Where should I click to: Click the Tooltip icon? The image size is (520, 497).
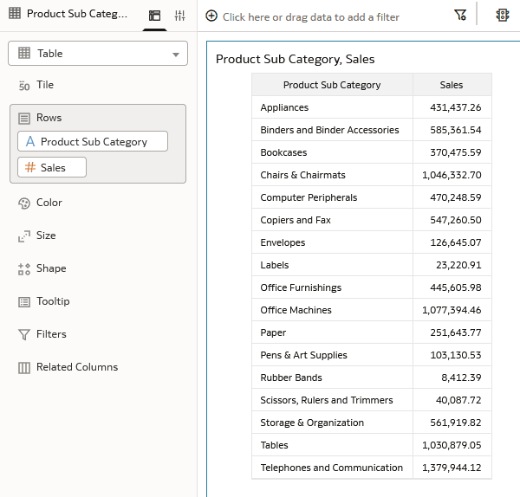coord(24,301)
